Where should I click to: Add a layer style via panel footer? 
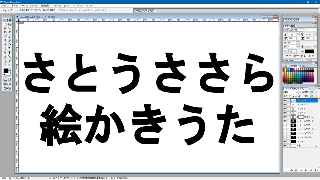291,170
